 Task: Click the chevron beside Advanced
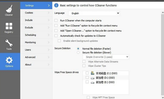49,57
